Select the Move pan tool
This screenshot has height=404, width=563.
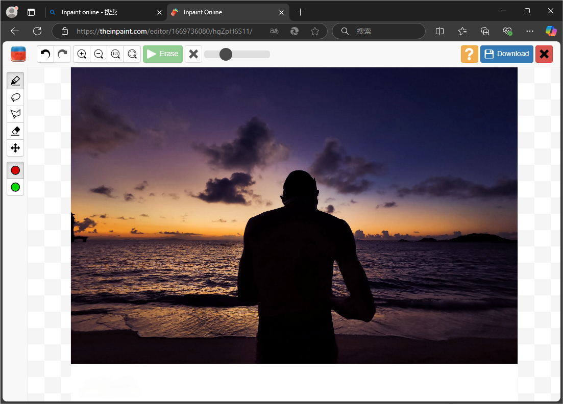pyautogui.click(x=15, y=148)
